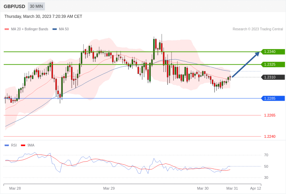Click the GBP/USD pair title
The width and height of the screenshot is (286, 194).
coord(14,6)
